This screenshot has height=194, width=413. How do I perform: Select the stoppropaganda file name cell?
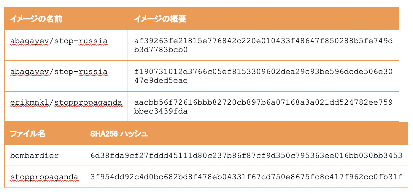[x=44, y=177]
